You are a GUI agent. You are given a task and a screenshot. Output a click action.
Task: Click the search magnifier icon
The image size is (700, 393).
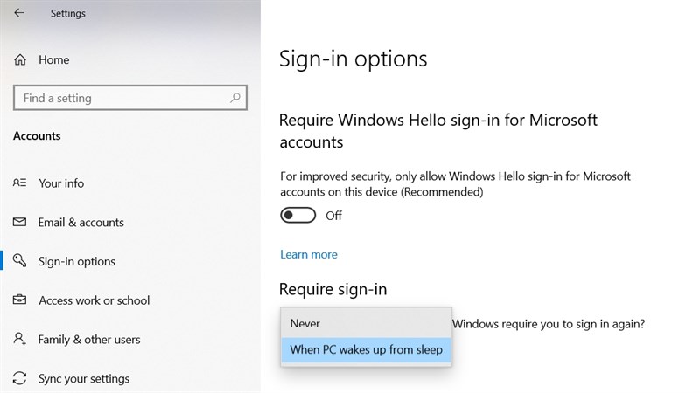tap(234, 99)
